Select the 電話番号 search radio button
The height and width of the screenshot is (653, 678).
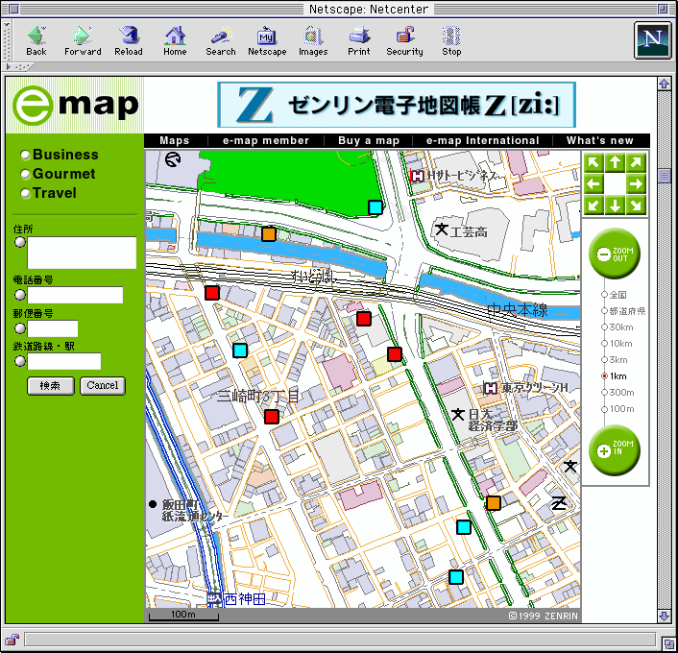point(20,295)
